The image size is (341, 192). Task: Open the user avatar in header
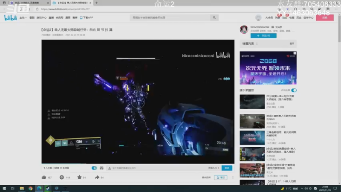[258, 17]
